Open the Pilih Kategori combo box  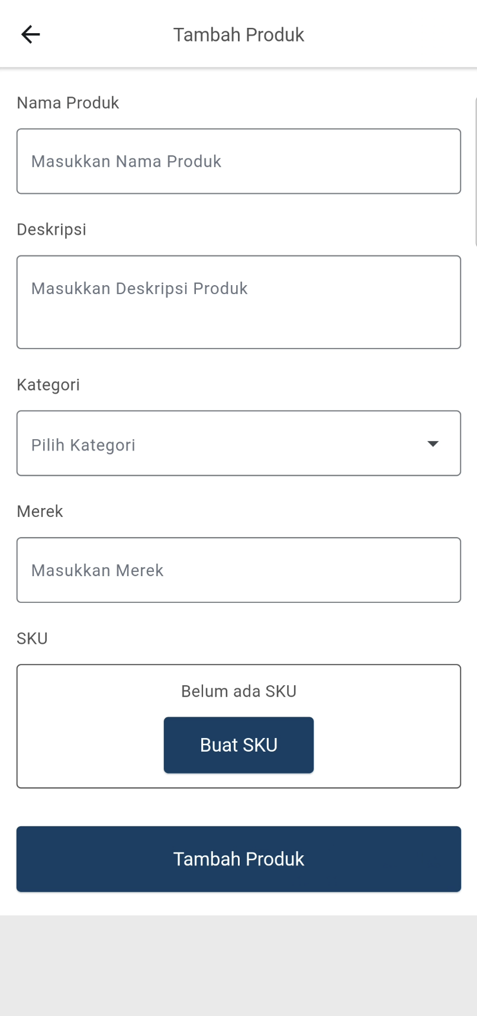click(225, 443)
